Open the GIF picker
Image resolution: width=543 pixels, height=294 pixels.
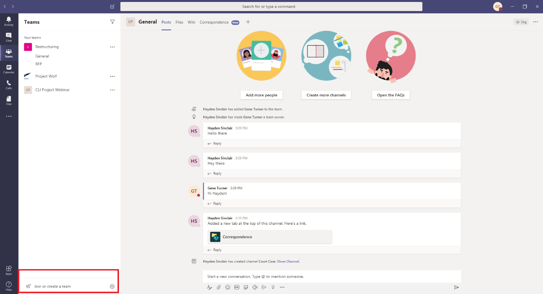click(x=237, y=287)
